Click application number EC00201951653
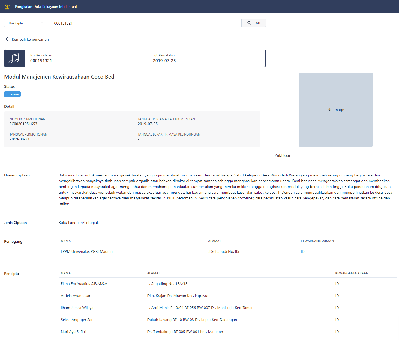The image size is (399, 345). coord(23,124)
